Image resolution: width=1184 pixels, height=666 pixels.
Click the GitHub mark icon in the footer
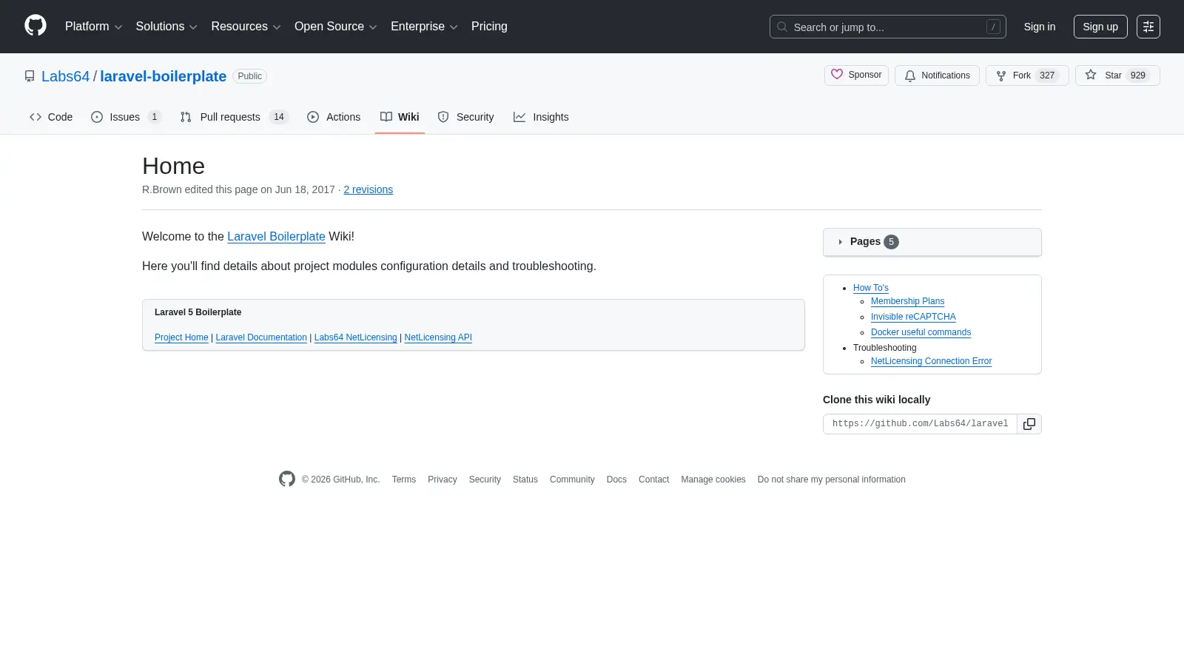click(x=287, y=480)
